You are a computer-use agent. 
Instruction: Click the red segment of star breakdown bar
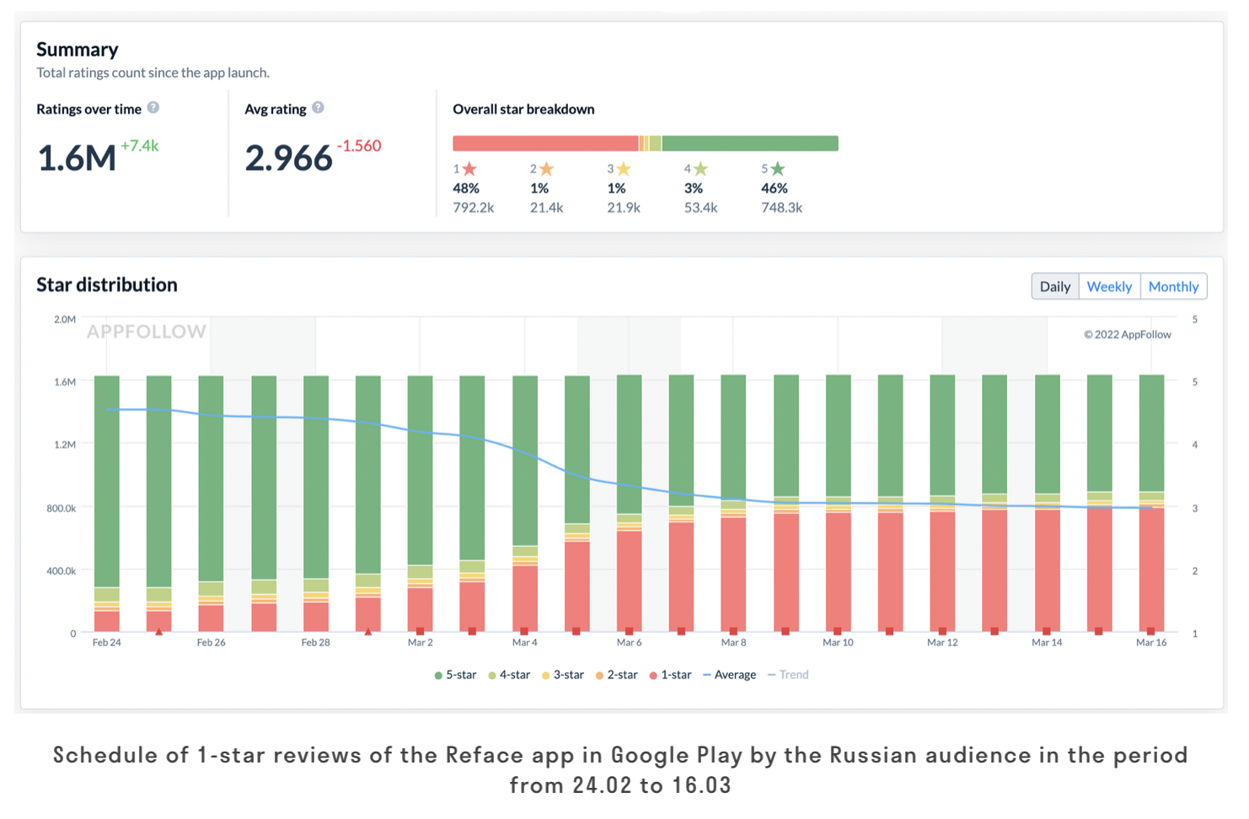pos(545,143)
